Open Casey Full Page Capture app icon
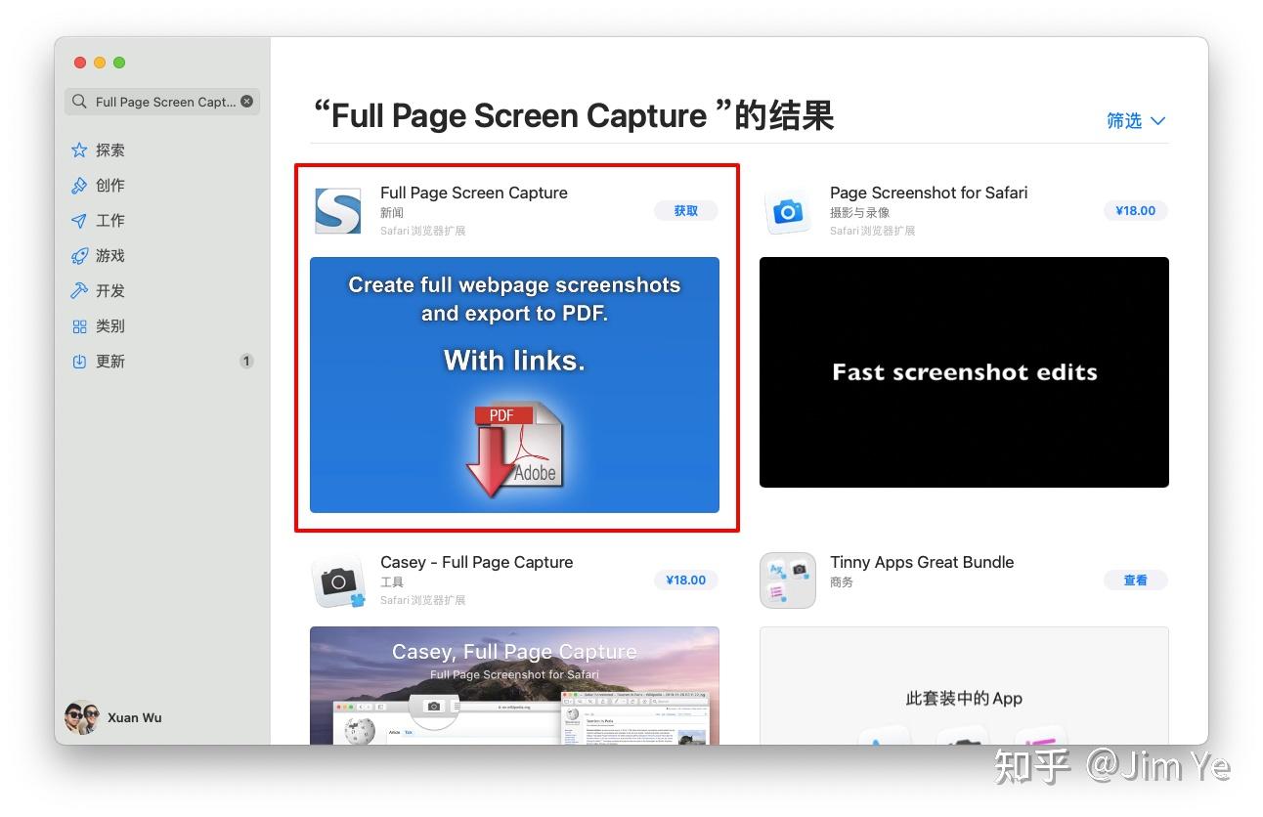The height and width of the screenshot is (817, 1263). [x=338, y=580]
